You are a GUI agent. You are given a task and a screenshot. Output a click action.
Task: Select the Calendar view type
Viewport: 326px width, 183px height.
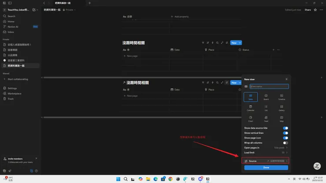coord(251,108)
